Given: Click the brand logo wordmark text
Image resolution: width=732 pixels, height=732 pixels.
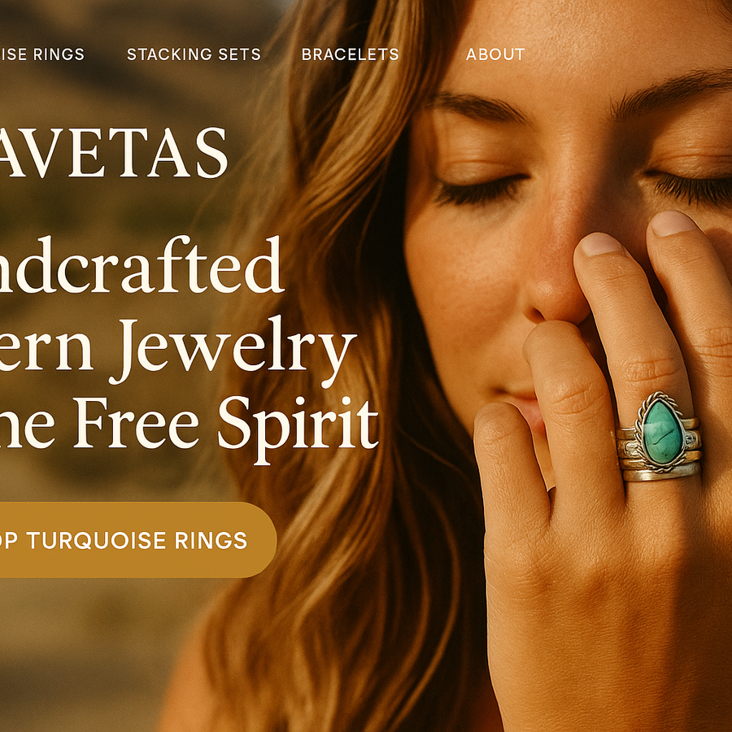Looking at the screenshot, I should [x=113, y=153].
